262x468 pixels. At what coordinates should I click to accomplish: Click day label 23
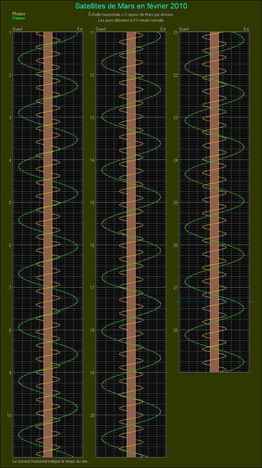pos(175,118)
